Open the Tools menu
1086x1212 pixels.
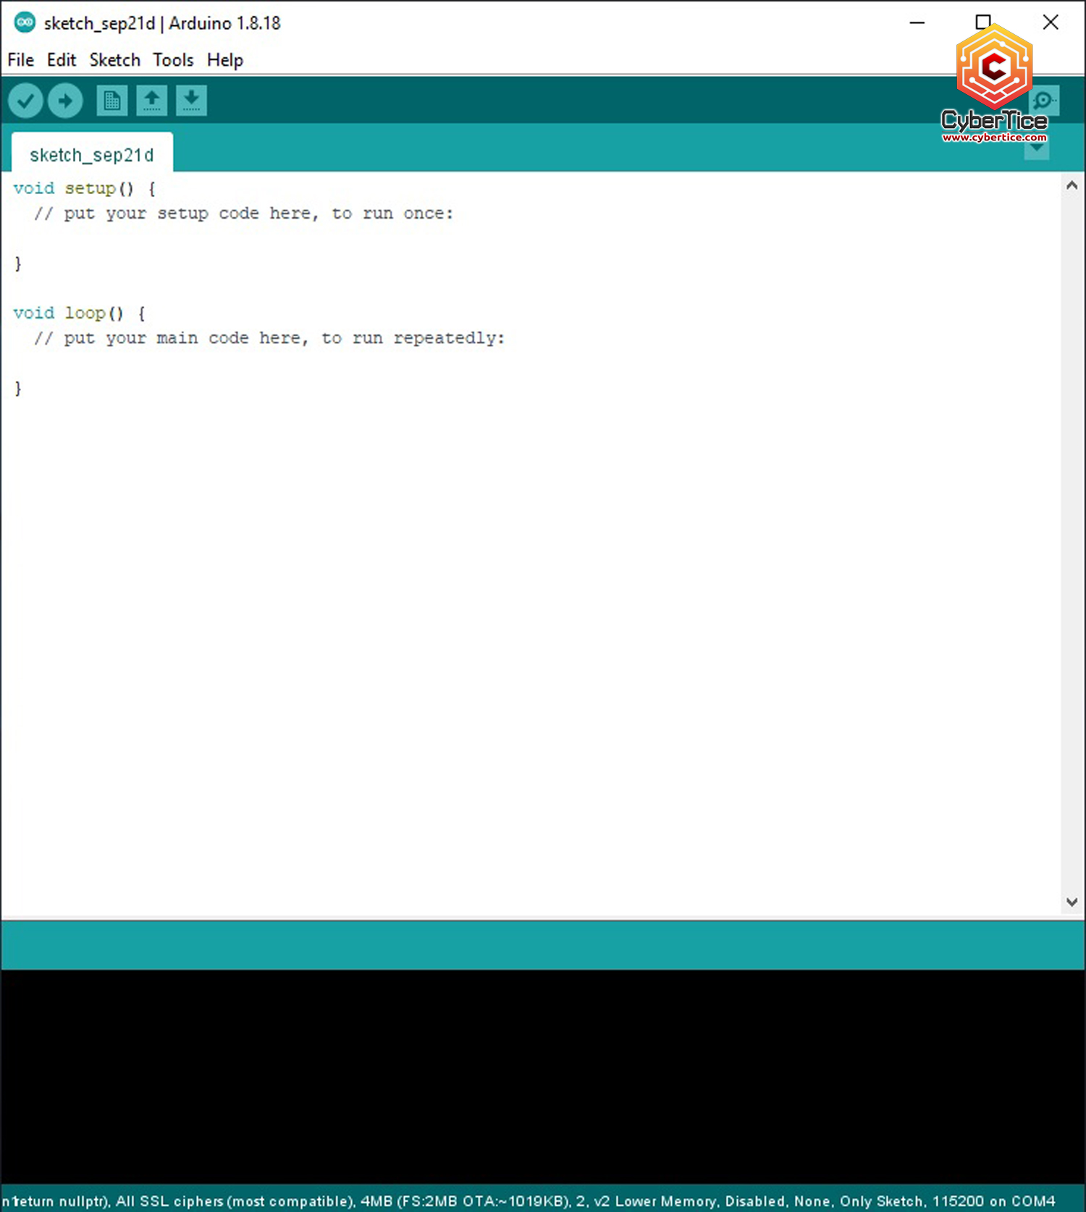point(173,60)
